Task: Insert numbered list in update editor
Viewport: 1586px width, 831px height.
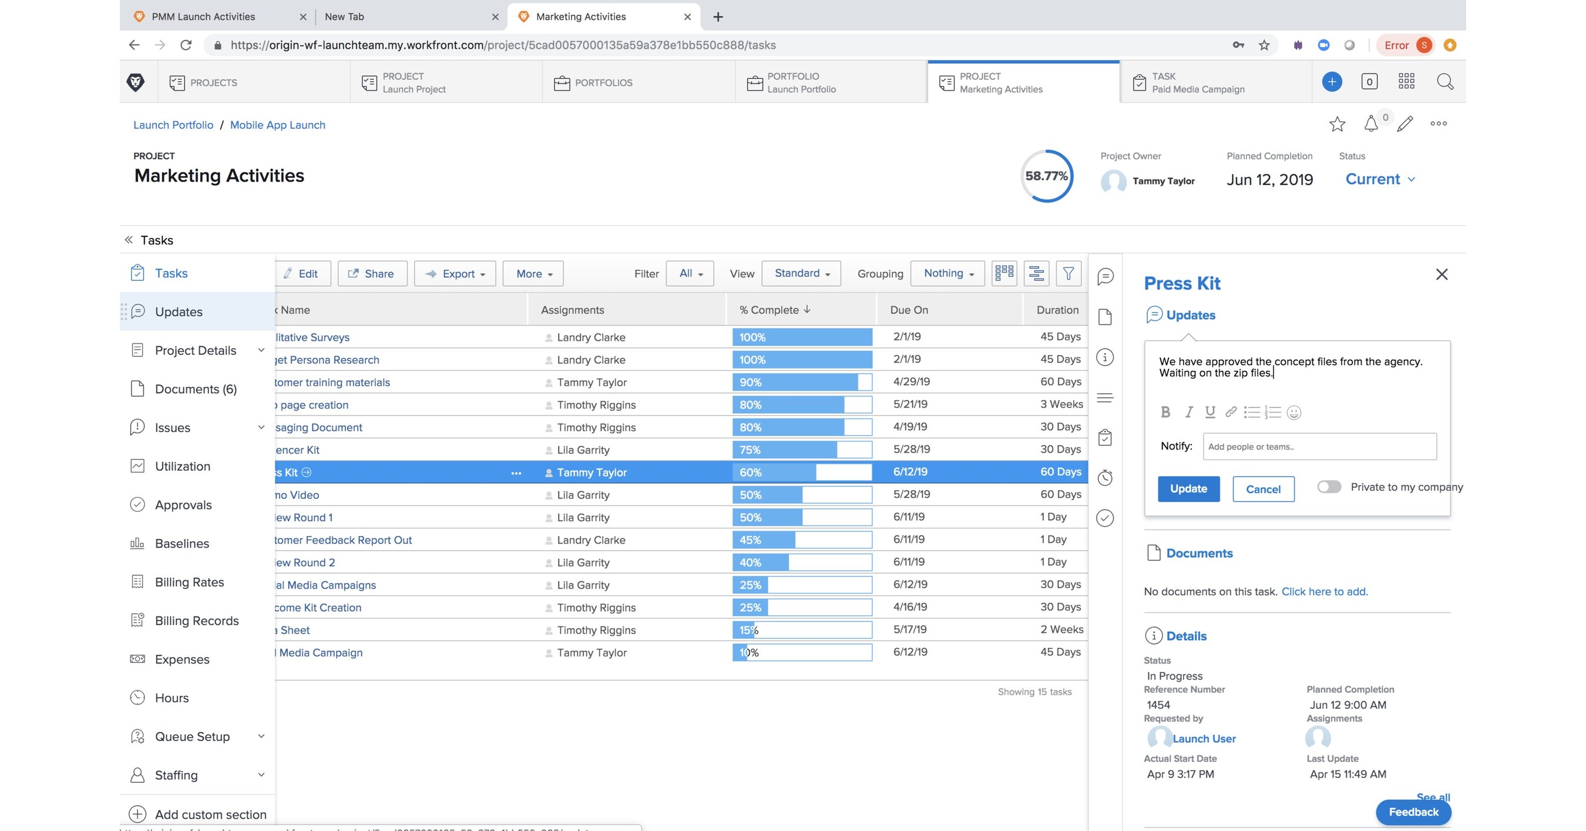Action: click(x=1272, y=412)
